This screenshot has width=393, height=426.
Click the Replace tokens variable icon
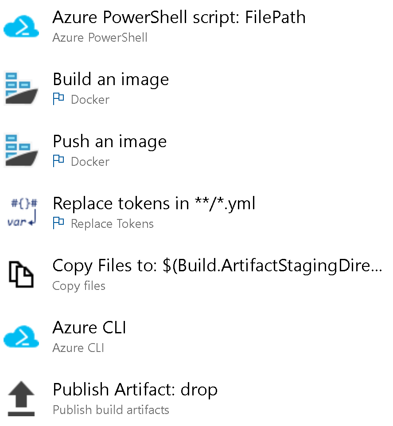(x=23, y=213)
